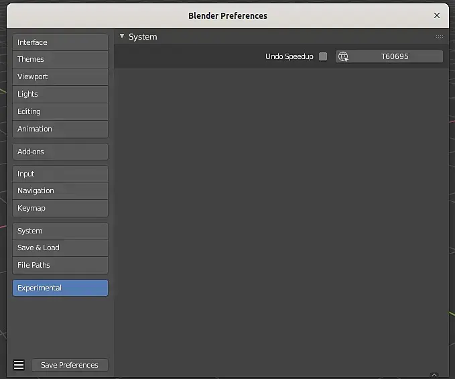Screen dimensions: 455x379
Task: Click the small arrow at bottom-right corner
Action: point(434,375)
